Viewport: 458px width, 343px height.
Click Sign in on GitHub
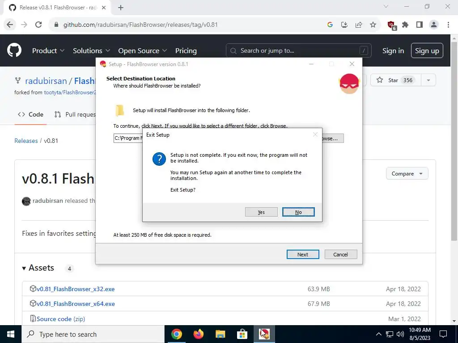point(393,50)
